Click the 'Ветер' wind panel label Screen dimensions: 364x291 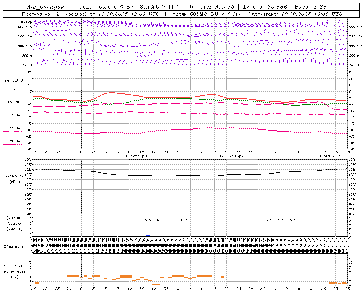(x=26, y=22)
